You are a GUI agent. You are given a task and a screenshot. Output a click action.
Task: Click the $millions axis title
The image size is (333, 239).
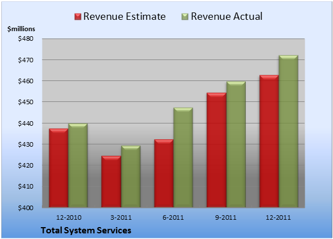(x=21, y=29)
